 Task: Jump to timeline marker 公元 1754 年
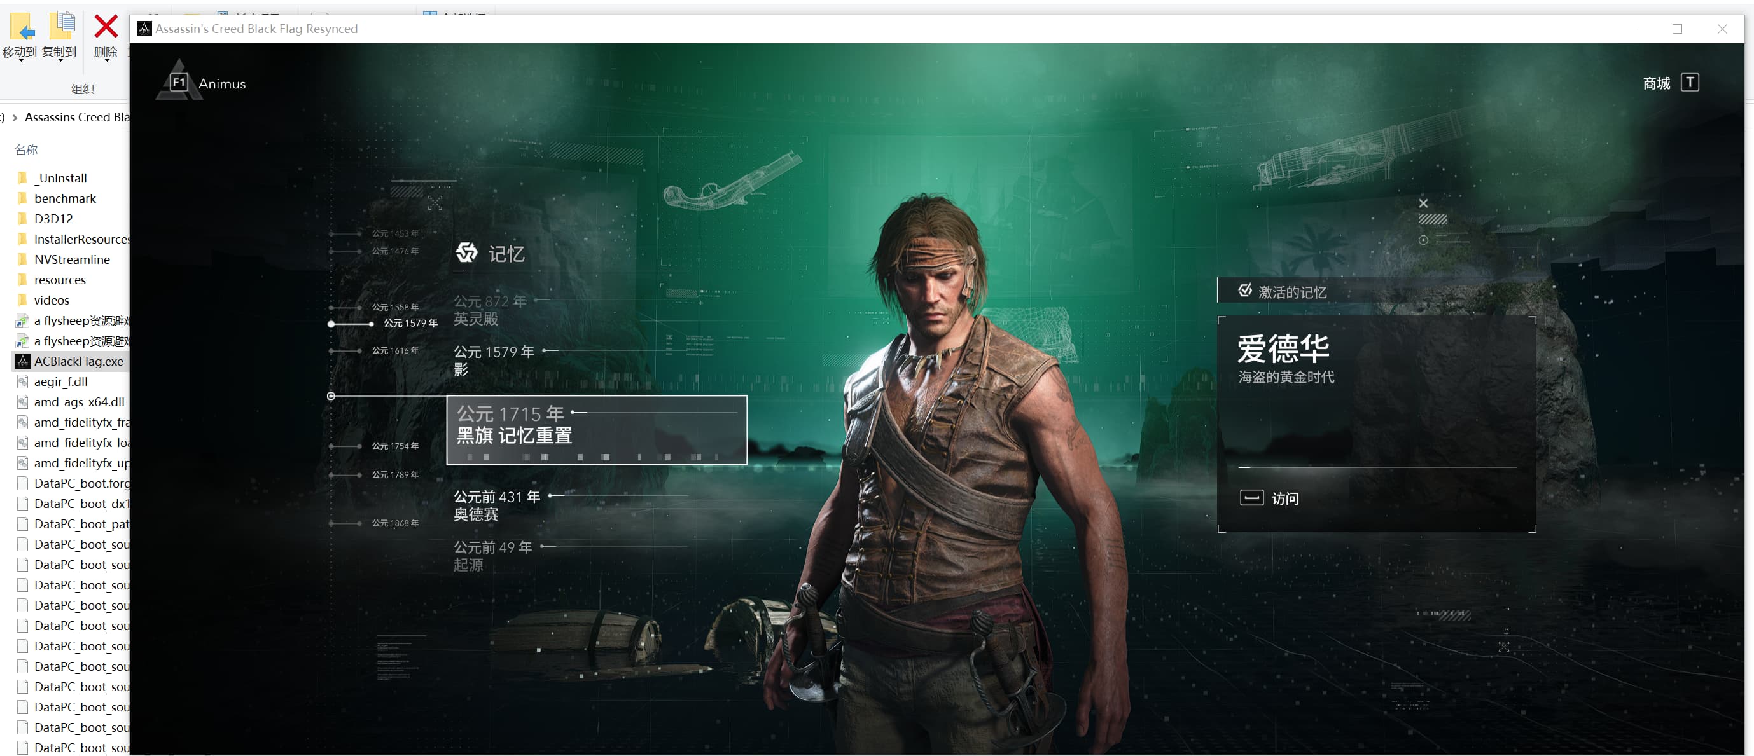click(395, 446)
